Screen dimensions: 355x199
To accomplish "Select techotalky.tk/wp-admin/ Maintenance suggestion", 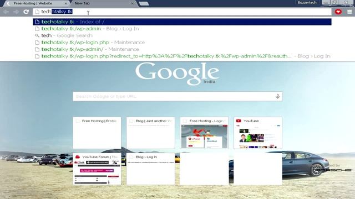I will (x=182, y=49).
